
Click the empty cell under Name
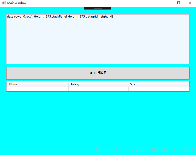(x=38, y=89)
